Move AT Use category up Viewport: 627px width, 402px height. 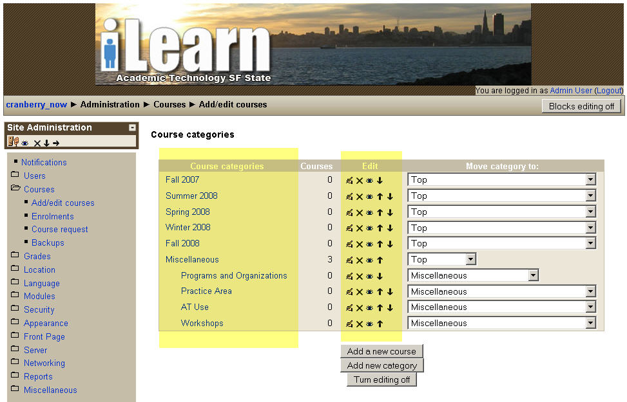pos(380,308)
